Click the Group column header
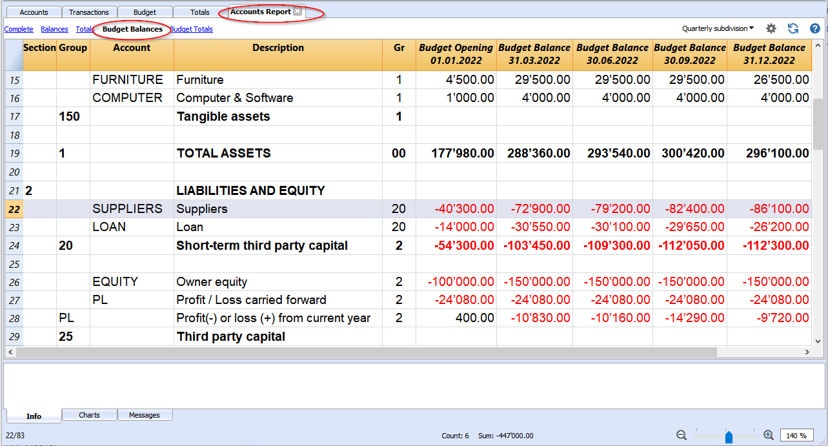This screenshot has width=828, height=446. click(73, 54)
